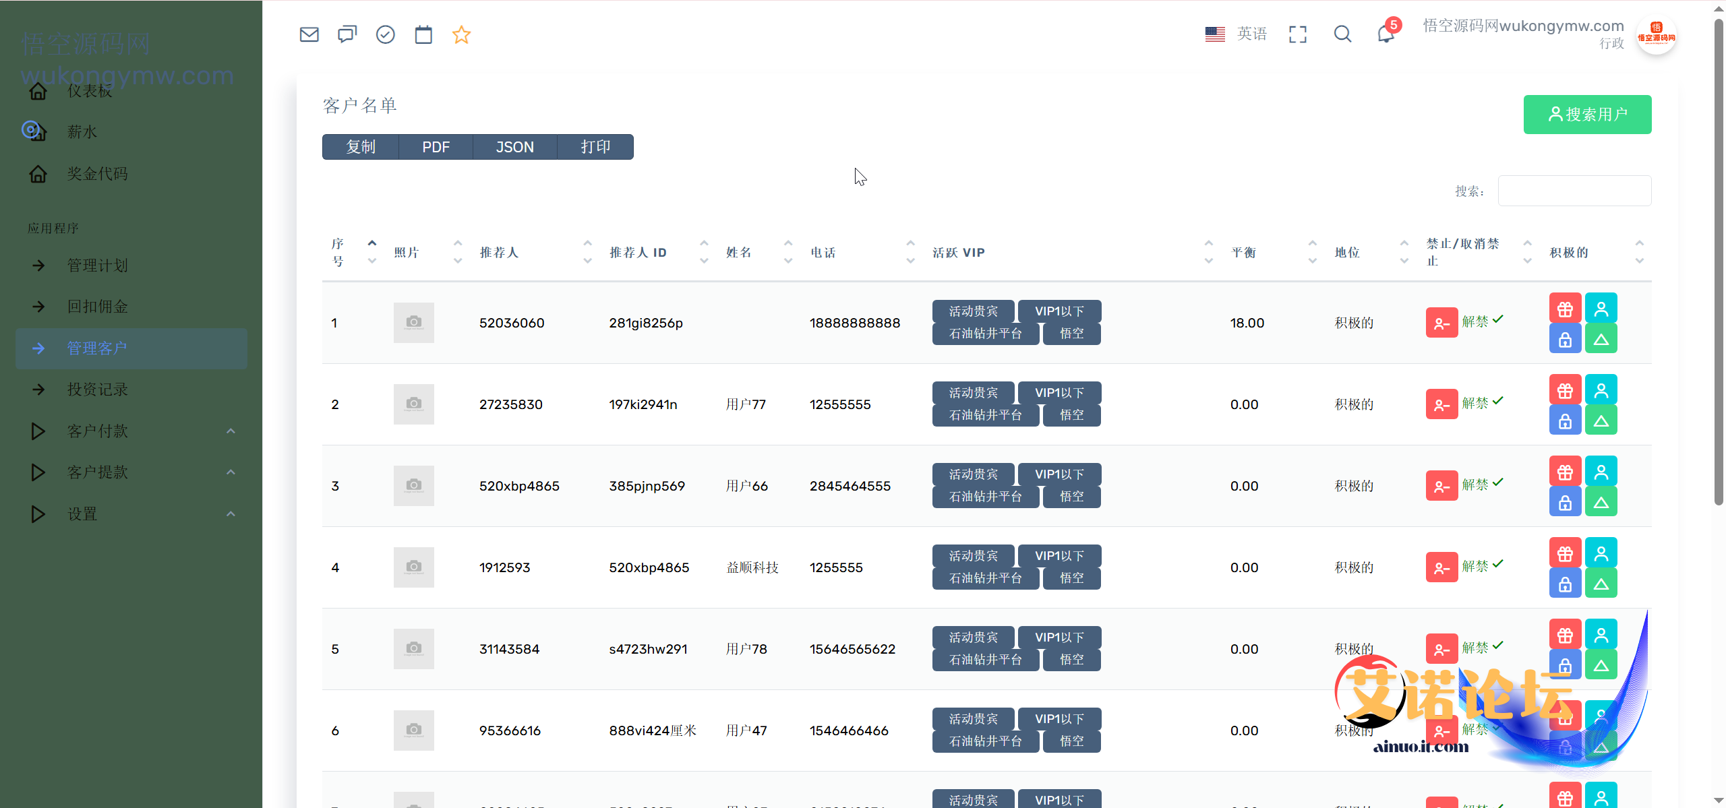Click phone number 15646565622
The image size is (1726, 808).
(852, 649)
